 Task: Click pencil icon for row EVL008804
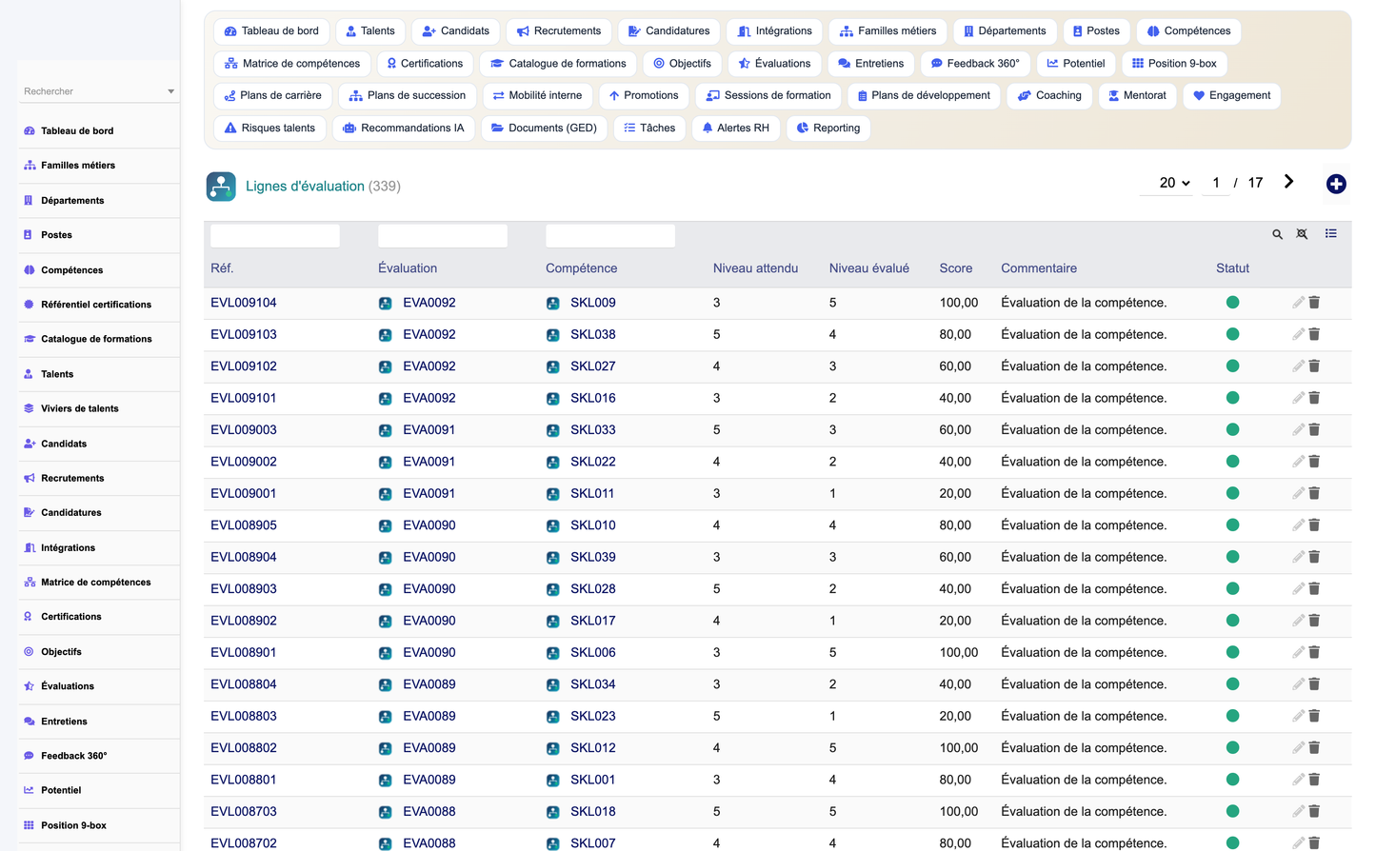1298,684
